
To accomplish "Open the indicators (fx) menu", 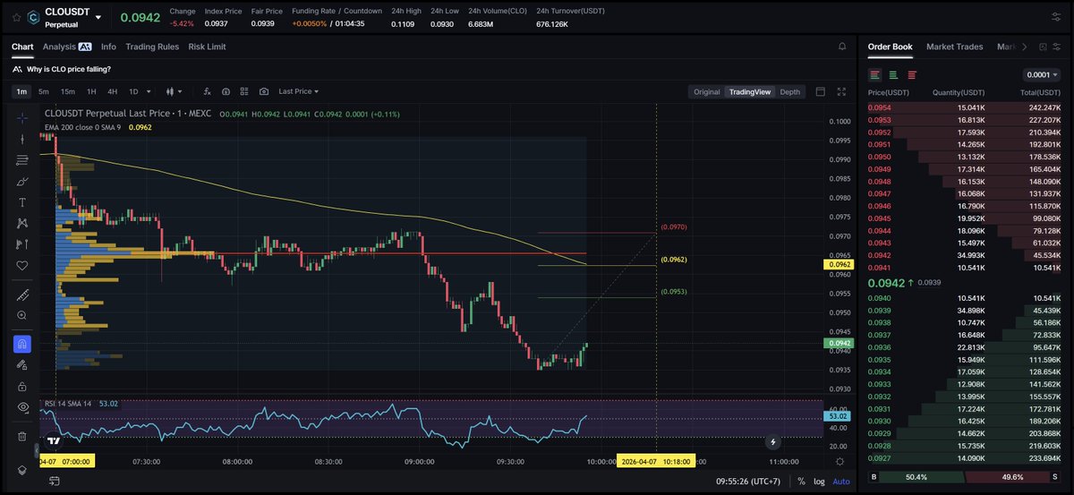I will tap(207, 91).
